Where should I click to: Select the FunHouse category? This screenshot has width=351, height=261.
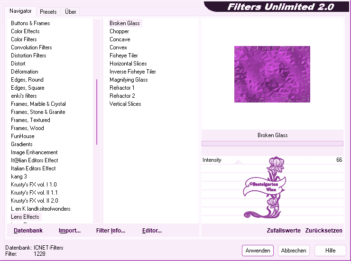(23, 136)
